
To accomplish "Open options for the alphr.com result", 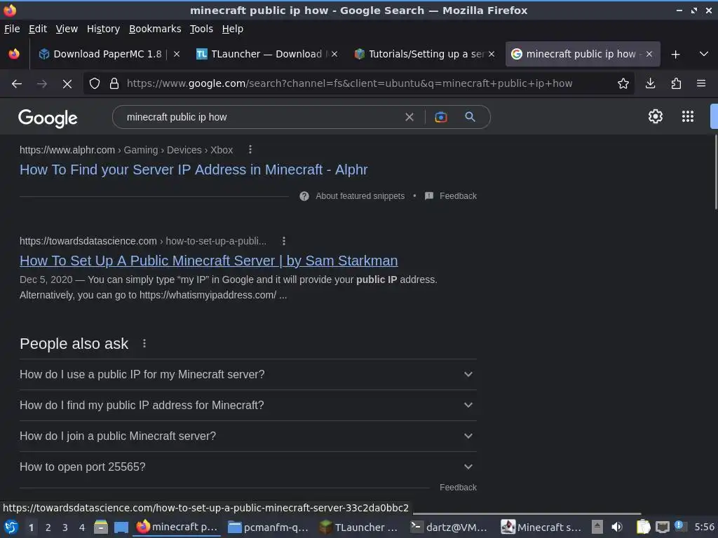I will tap(250, 150).
